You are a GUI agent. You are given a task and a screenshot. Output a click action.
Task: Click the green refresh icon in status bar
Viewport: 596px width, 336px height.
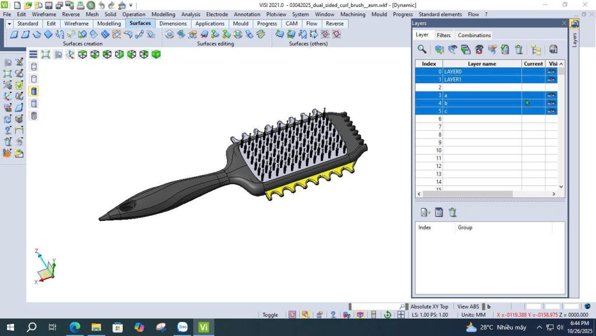[x=387, y=314]
